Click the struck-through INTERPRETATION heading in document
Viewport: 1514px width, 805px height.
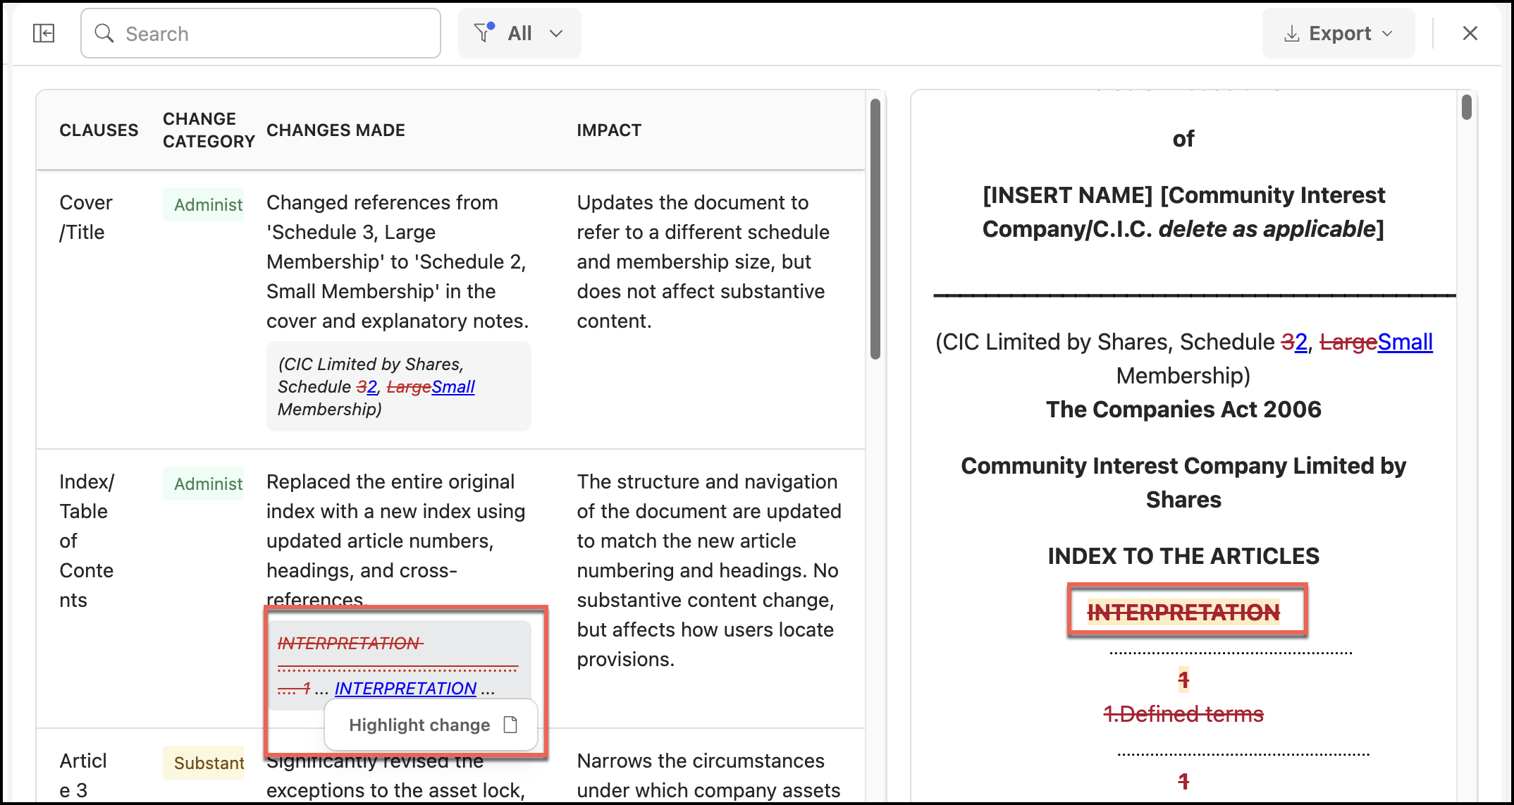click(x=1183, y=612)
